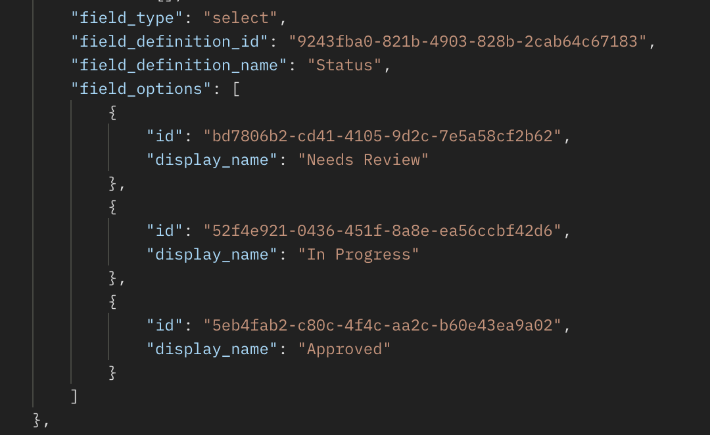Screen dimensions: 710x435
Task: Click the "Approved" string value
Action: [349, 349]
